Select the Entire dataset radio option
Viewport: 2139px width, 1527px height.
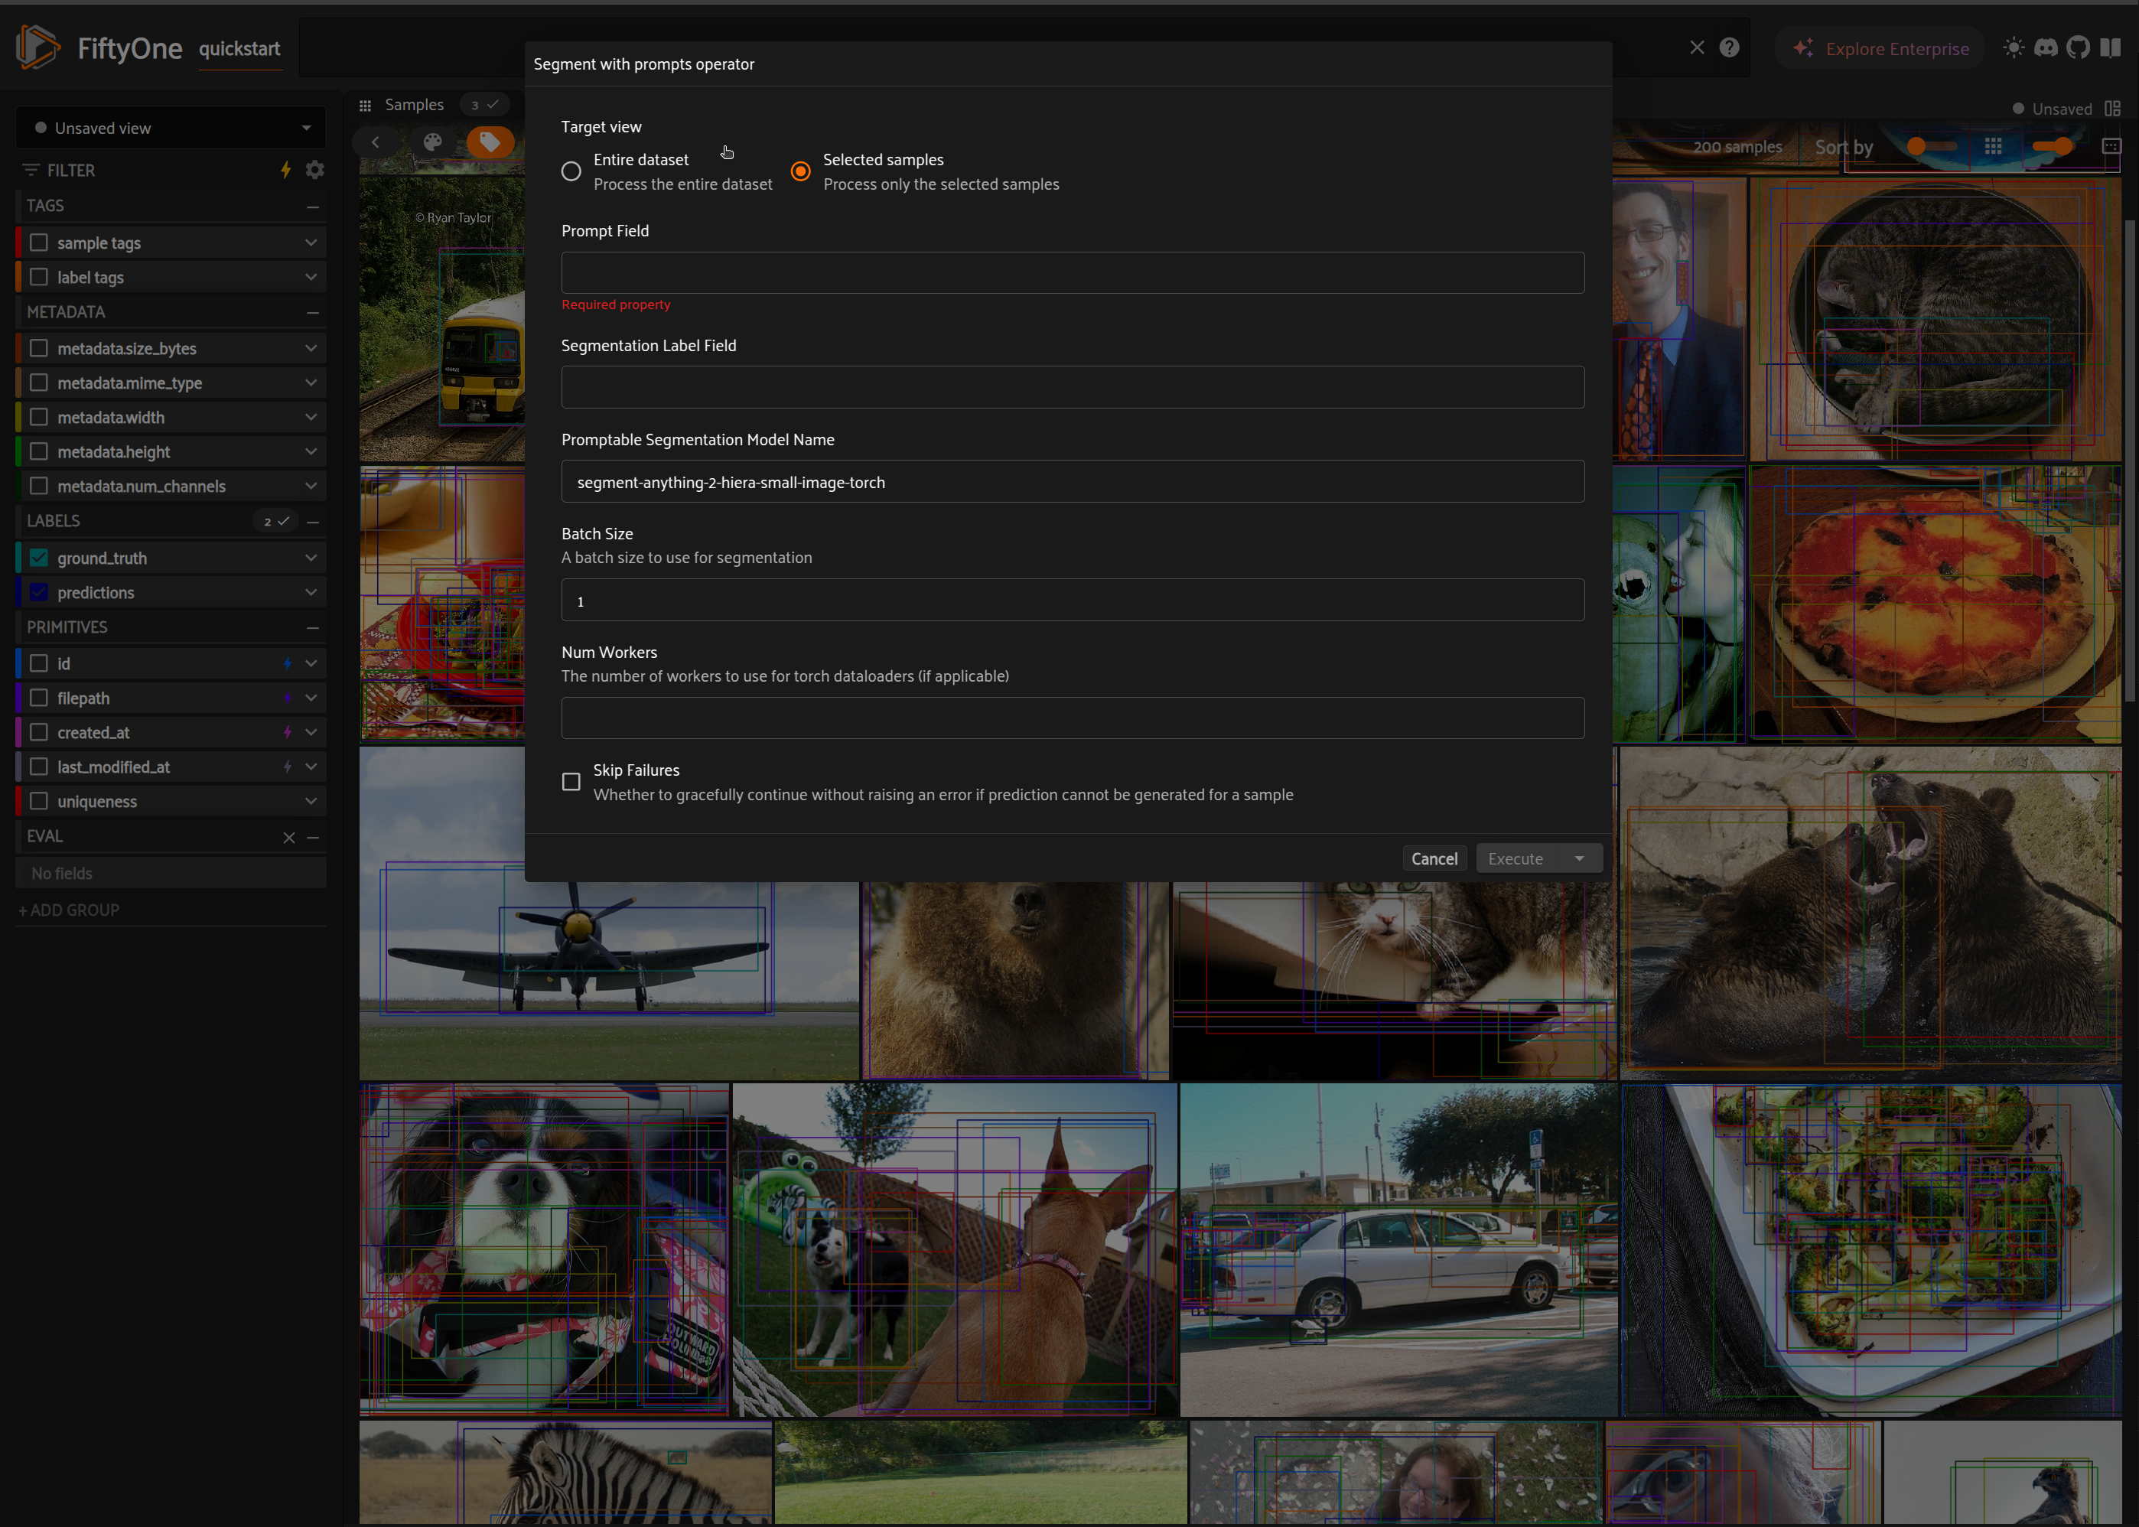click(571, 171)
